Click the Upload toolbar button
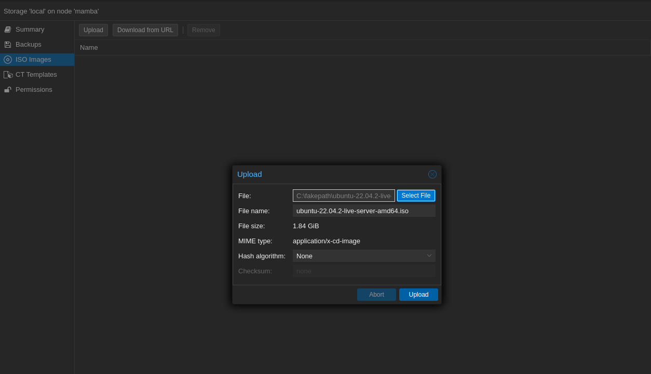Image resolution: width=651 pixels, height=374 pixels. coord(93,30)
